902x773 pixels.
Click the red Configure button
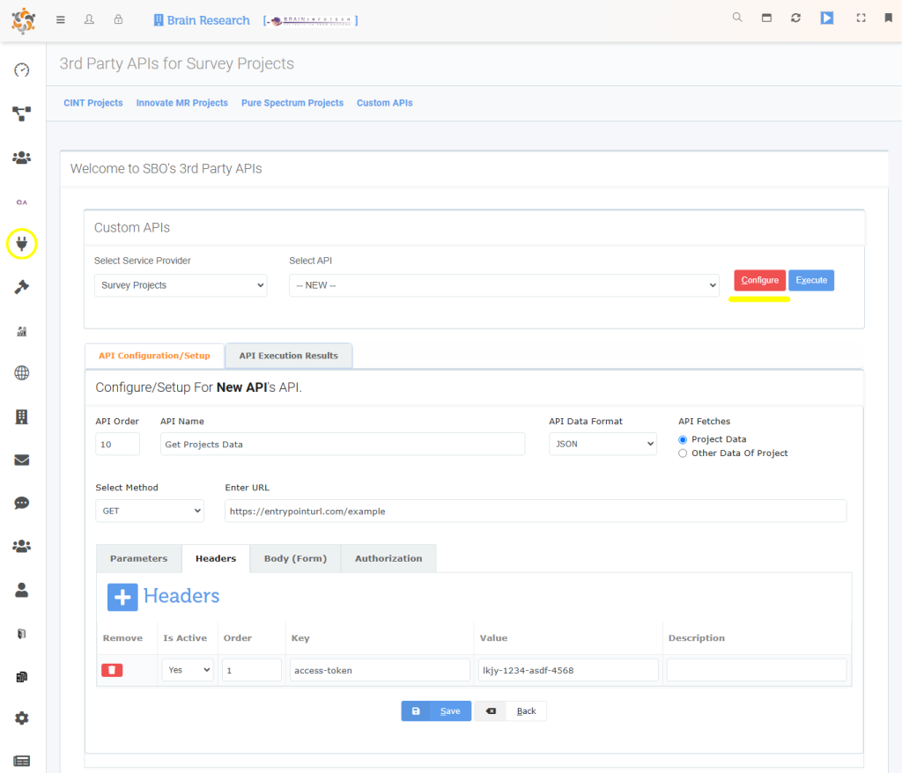(x=759, y=279)
